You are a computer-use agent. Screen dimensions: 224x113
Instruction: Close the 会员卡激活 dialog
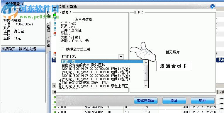pyautogui.click(x=213, y=6)
